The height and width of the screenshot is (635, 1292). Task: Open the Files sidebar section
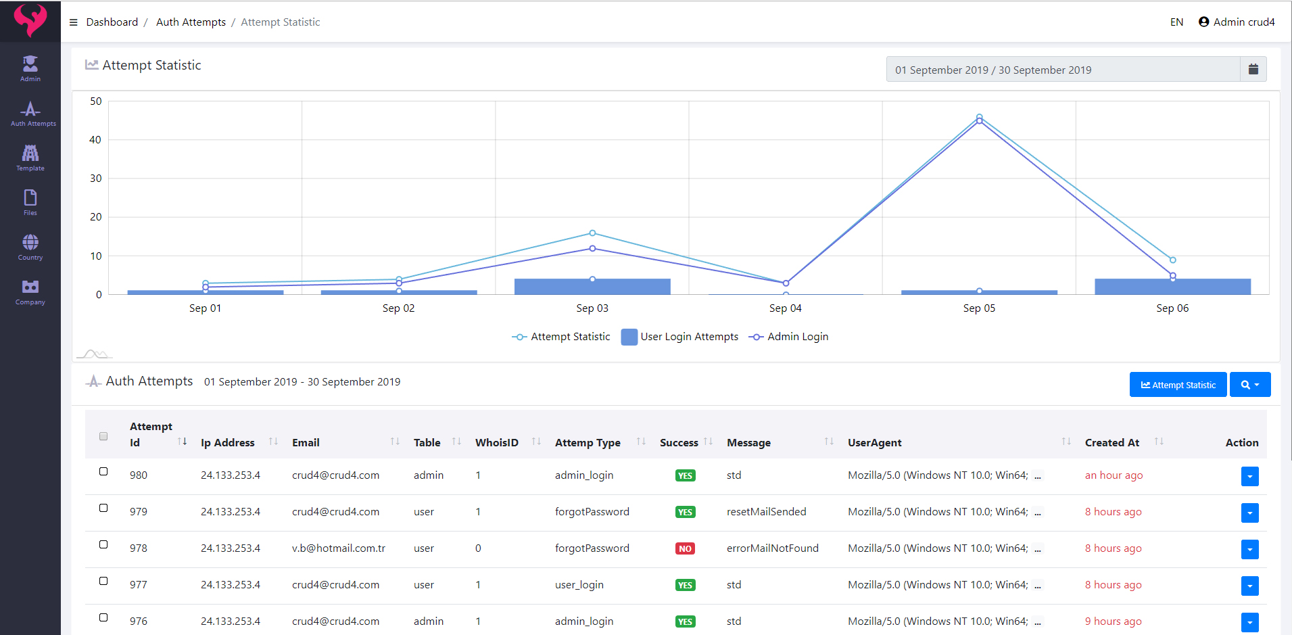(x=30, y=203)
